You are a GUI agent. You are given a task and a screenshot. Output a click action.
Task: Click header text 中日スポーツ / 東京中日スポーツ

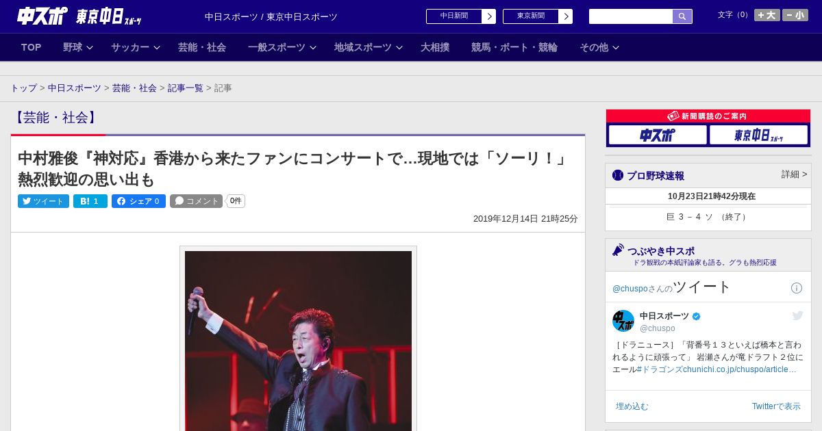pyautogui.click(x=271, y=17)
